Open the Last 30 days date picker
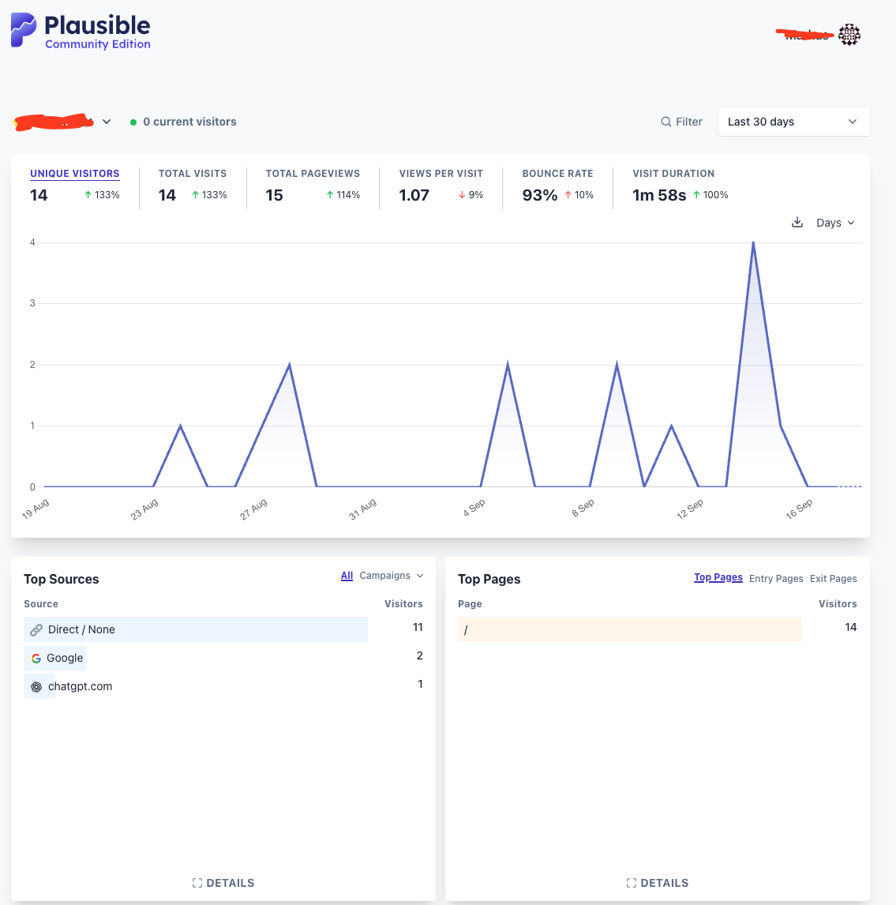896x905 pixels. click(793, 122)
